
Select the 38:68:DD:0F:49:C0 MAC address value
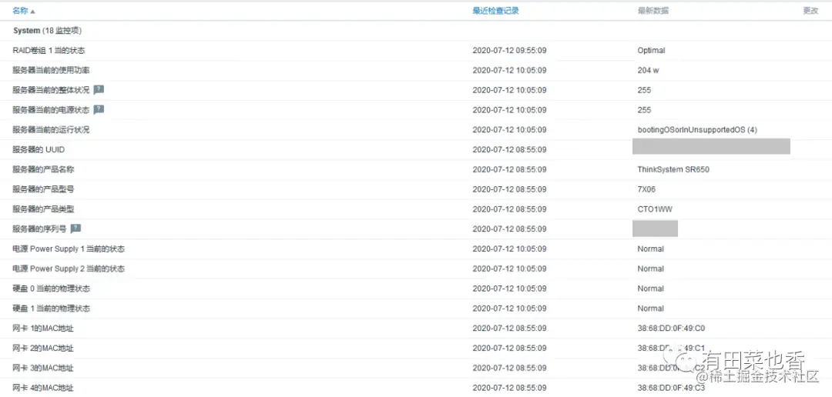pyautogui.click(x=671, y=328)
